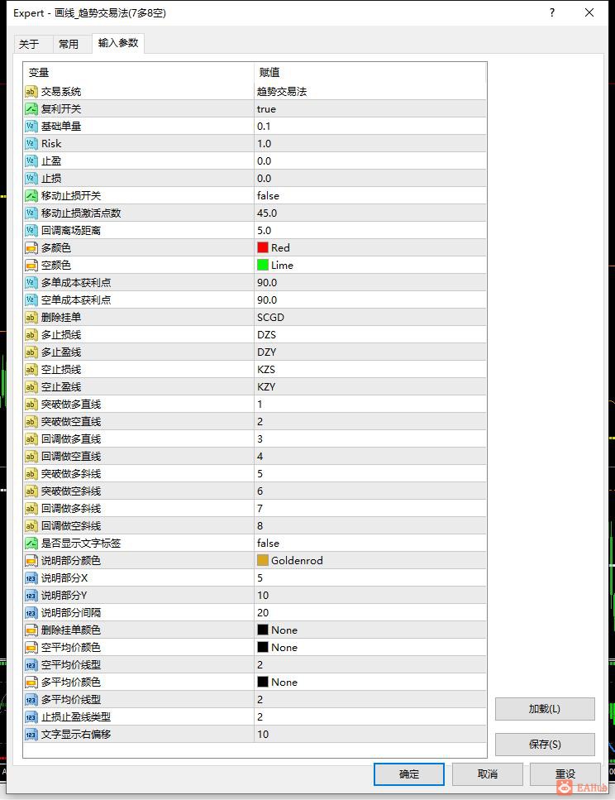Click the double icon beside 止盈
The height and width of the screenshot is (800, 615).
(x=31, y=161)
